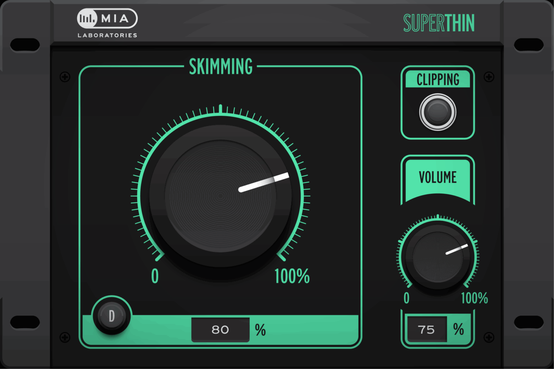Image resolution: width=554 pixels, height=369 pixels.
Task: Click the bottom-left panel screw icon
Action: pyautogui.click(x=65, y=338)
